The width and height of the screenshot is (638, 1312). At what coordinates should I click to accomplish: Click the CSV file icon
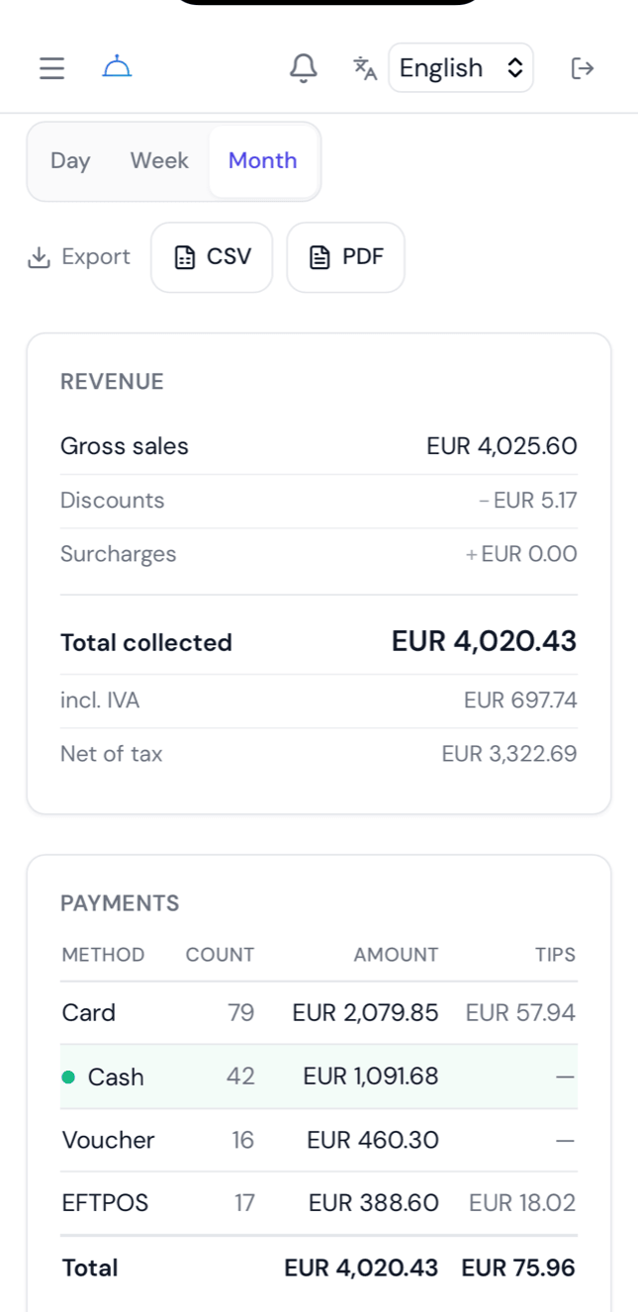[185, 257]
